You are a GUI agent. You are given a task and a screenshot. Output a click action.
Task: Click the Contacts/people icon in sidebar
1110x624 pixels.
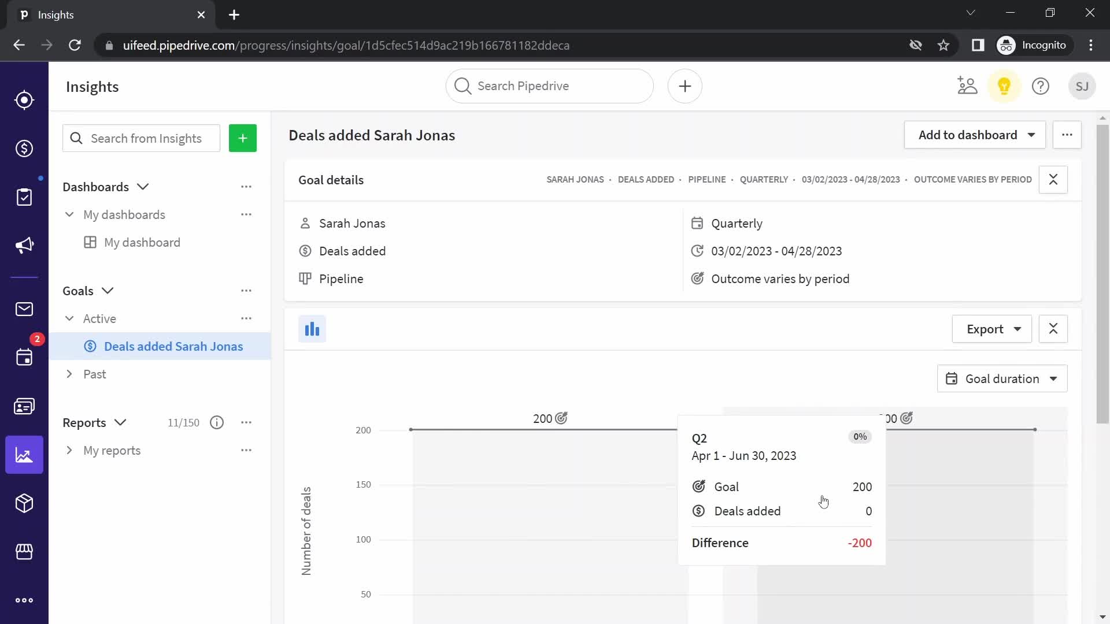click(x=24, y=406)
